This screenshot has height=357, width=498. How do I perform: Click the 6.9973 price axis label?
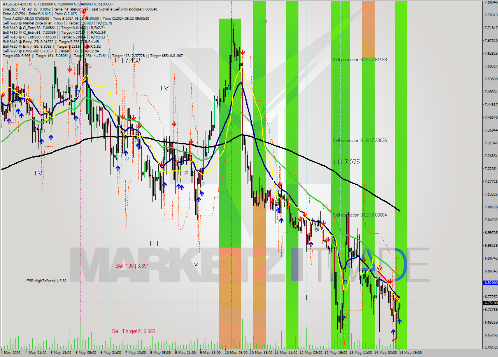pos(491,232)
